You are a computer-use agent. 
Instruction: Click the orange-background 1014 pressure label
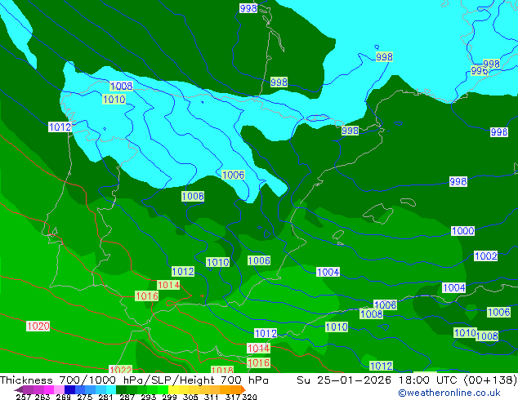pos(168,285)
